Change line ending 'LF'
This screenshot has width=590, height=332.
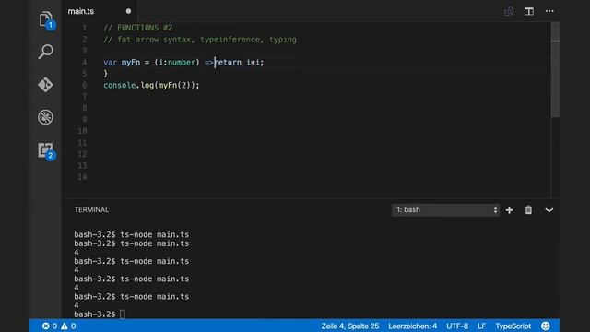pyautogui.click(x=481, y=326)
